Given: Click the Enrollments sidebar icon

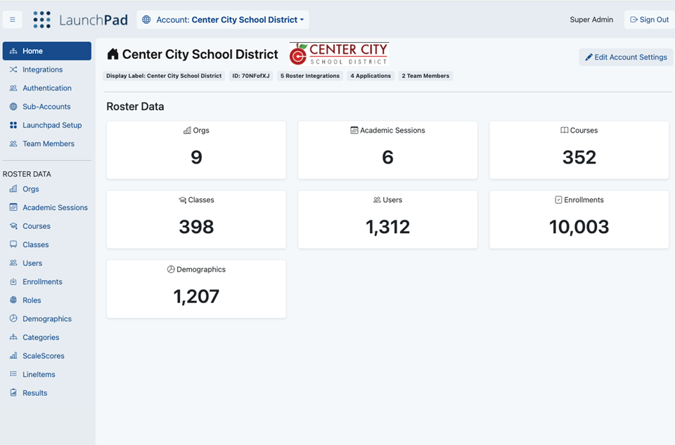Looking at the screenshot, I should [13, 282].
